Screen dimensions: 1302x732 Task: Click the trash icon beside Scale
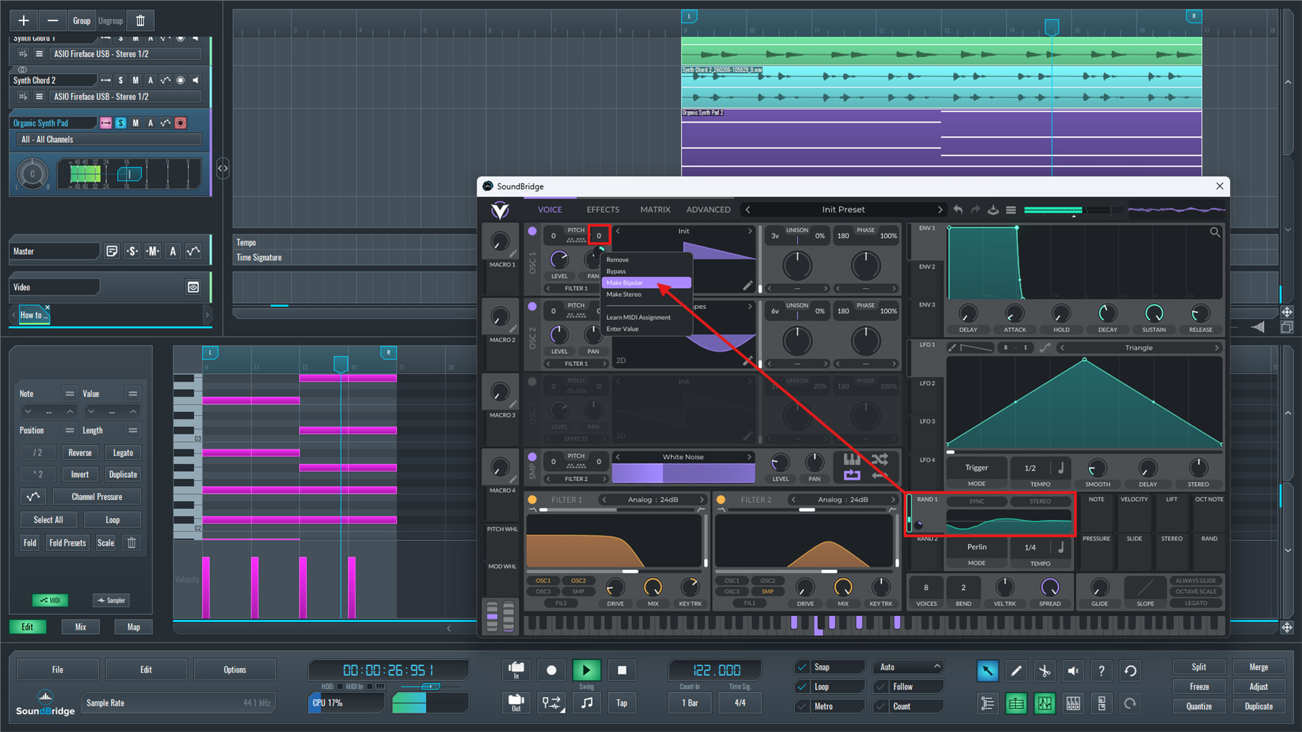click(132, 543)
